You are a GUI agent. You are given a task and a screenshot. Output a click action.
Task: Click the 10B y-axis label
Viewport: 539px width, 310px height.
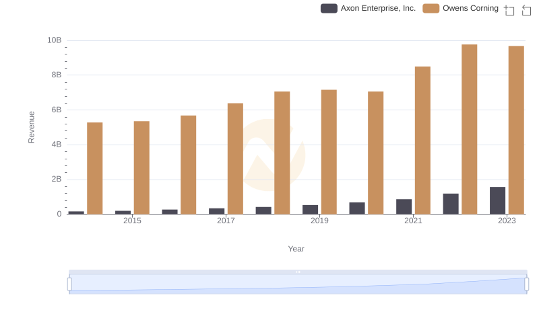point(55,40)
